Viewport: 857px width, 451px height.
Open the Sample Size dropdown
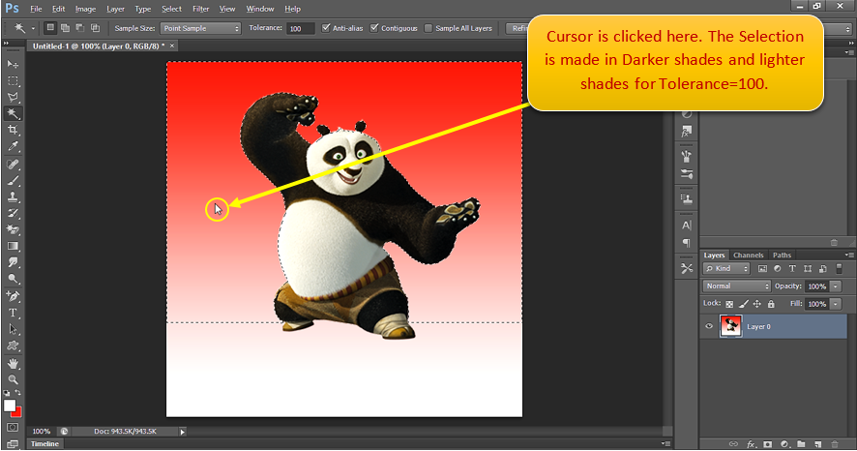pos(200,28)
